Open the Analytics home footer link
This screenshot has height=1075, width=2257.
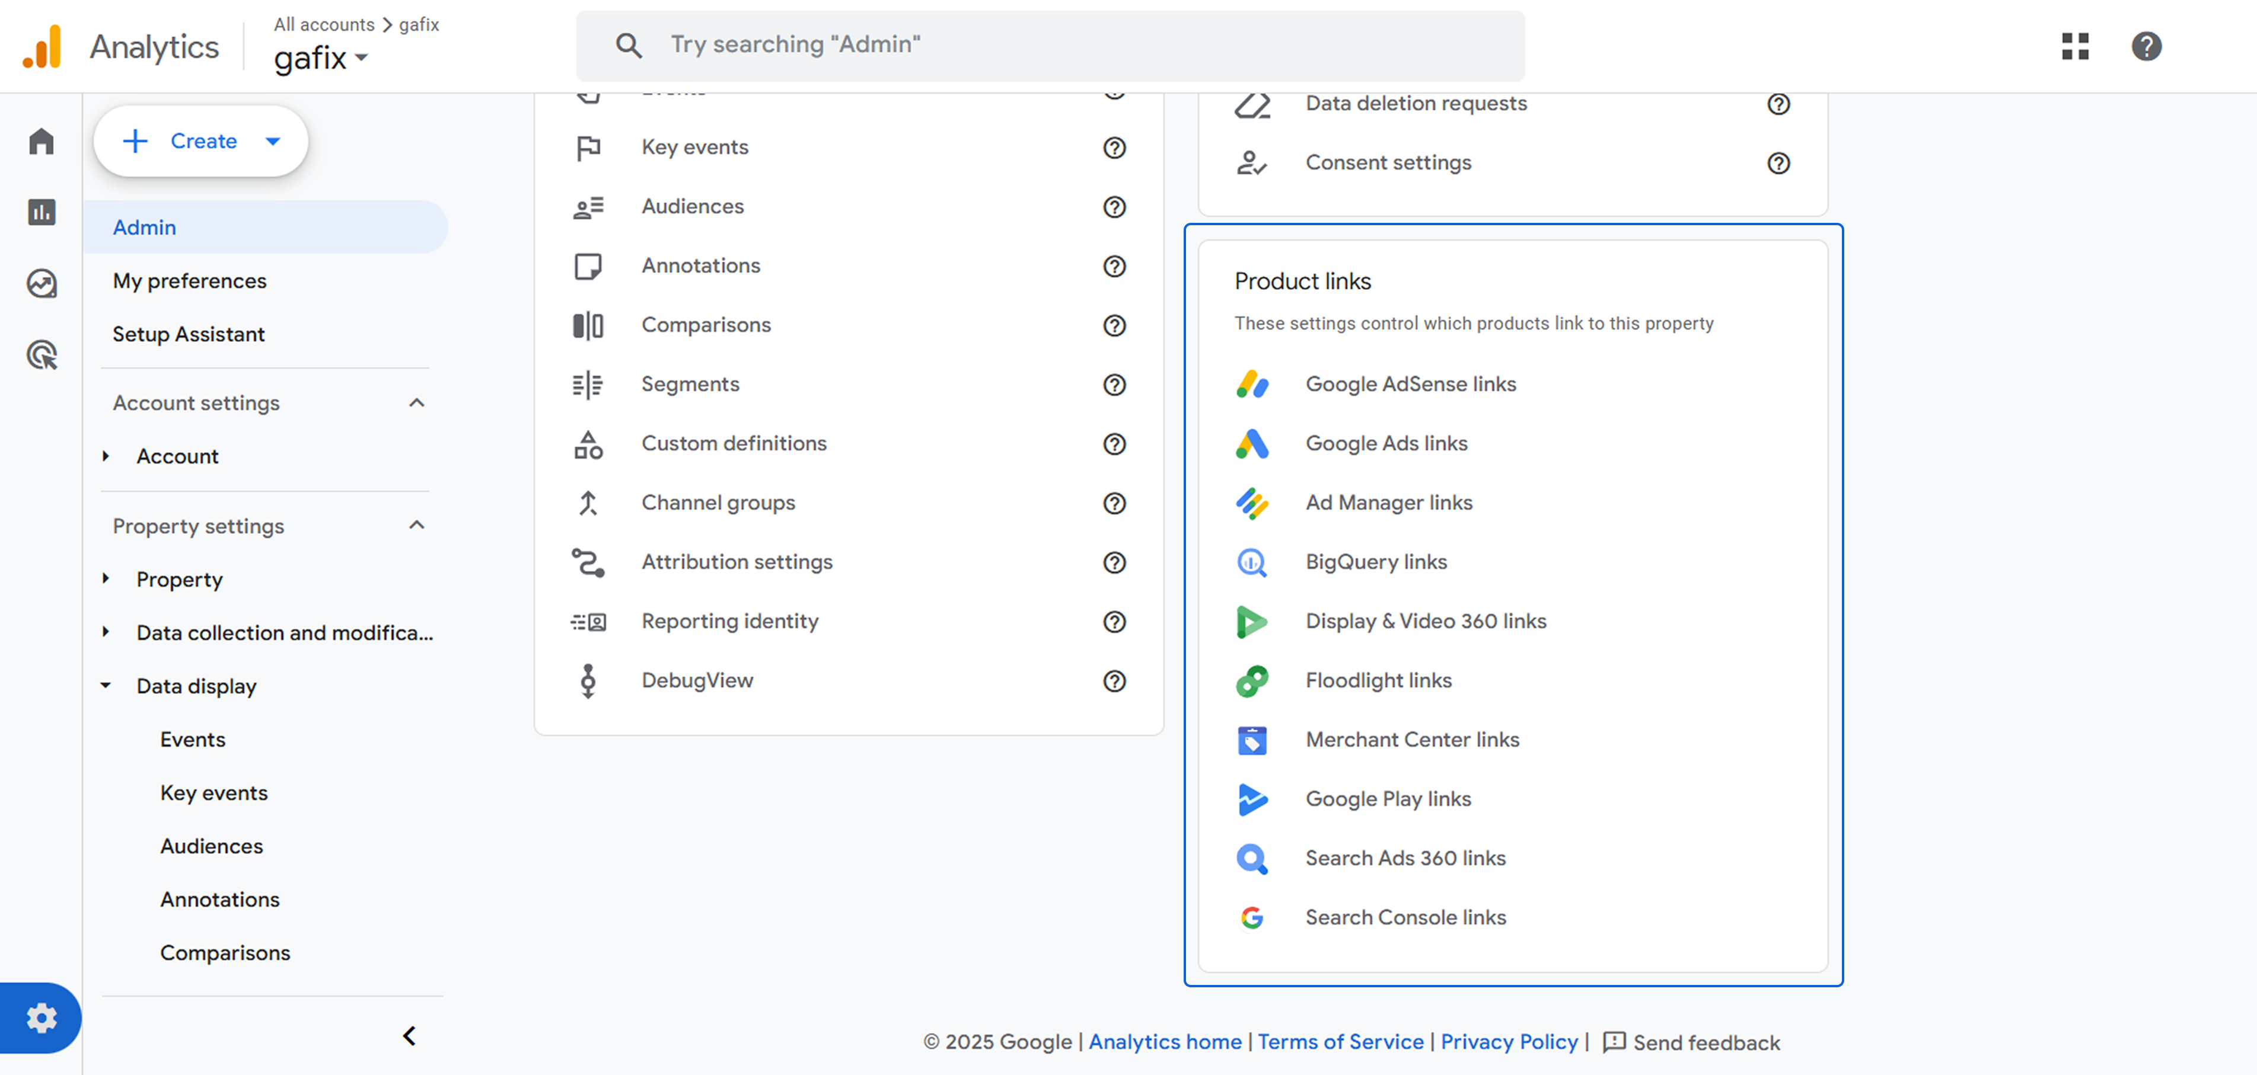(1165, 1042)
